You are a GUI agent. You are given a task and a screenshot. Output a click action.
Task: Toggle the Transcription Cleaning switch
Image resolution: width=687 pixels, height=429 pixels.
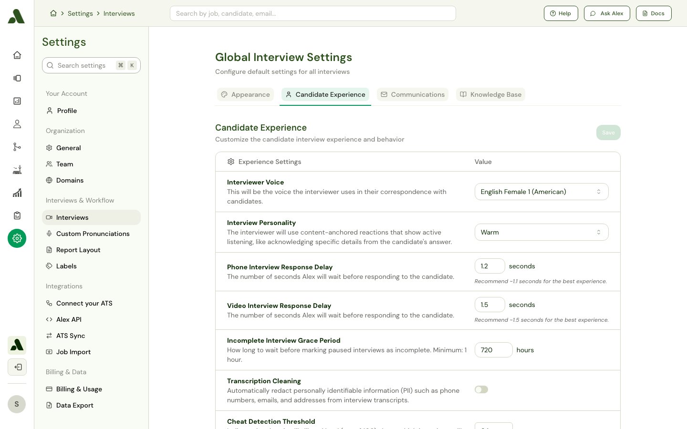click(x=481, y=389)
